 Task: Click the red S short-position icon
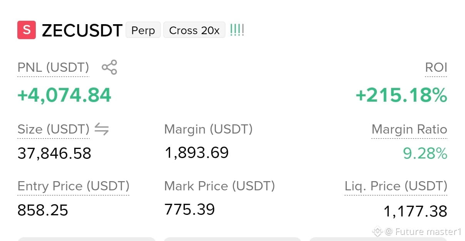pos(27,30)
